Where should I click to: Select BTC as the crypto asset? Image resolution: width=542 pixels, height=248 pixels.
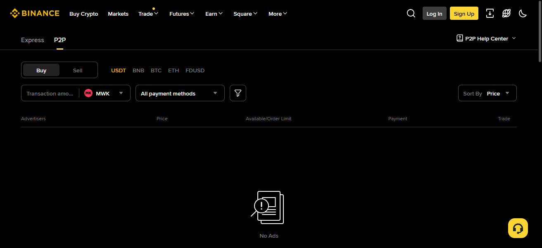(x=156, y=70)
